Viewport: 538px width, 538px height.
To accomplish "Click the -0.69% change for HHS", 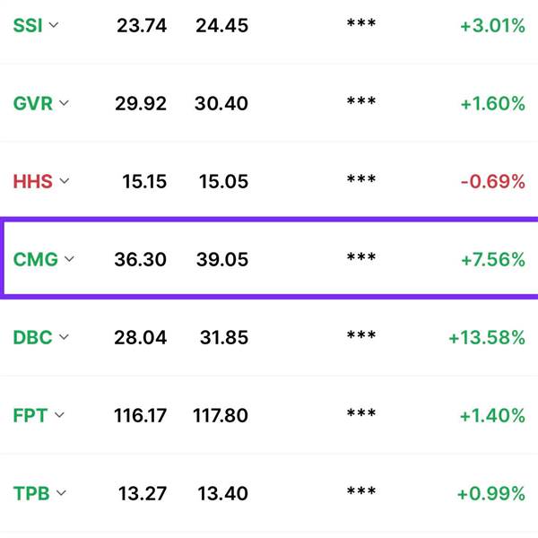I will pos(492,181).
